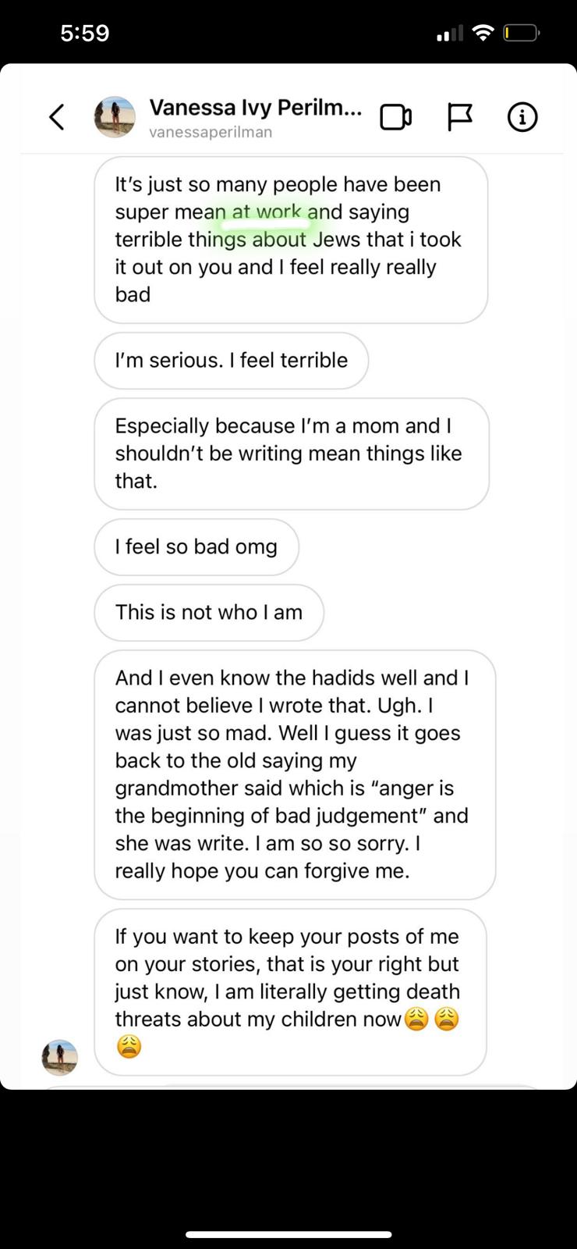577x1249 pixels.
Task: Tap the back arrow icon
Action: pyautogui.click(x=56, y=117)
